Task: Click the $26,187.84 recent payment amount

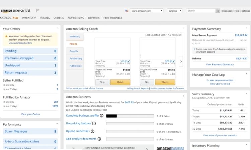Action: click(x=241, y=35)
